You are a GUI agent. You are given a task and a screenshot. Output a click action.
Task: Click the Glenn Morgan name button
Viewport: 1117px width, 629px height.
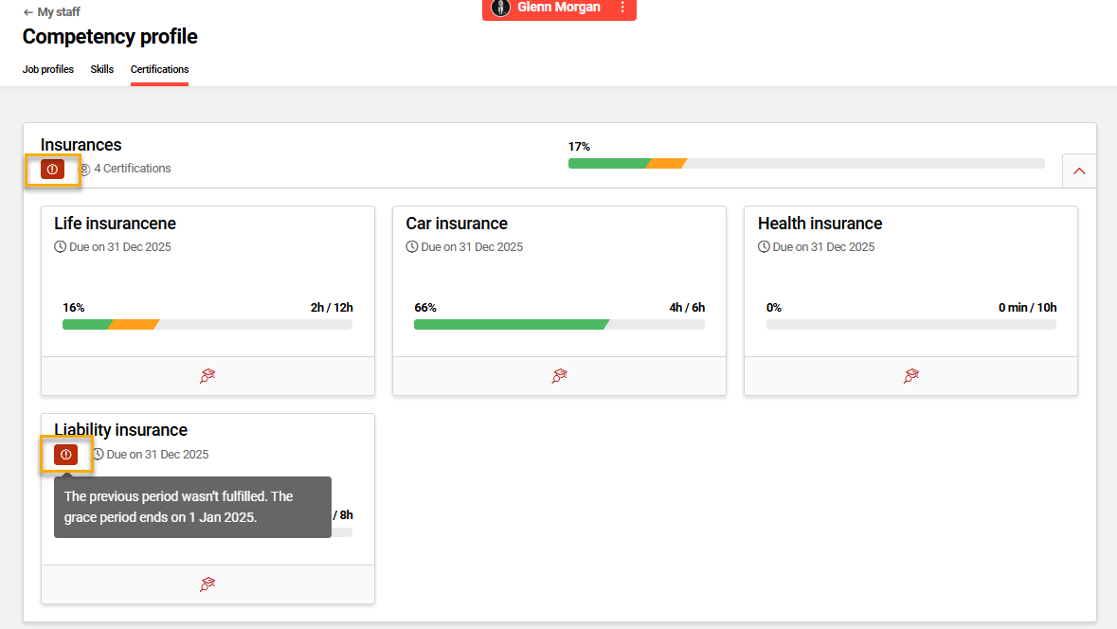[x=558, y=8]
